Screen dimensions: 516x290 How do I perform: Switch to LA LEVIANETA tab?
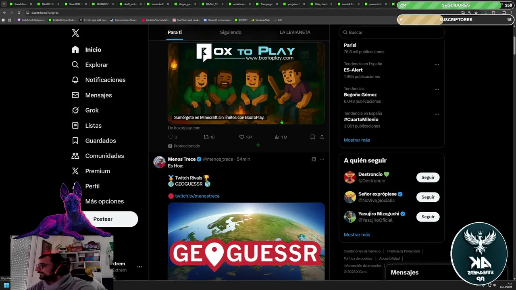pyautogui.click(x=295, y=32)
